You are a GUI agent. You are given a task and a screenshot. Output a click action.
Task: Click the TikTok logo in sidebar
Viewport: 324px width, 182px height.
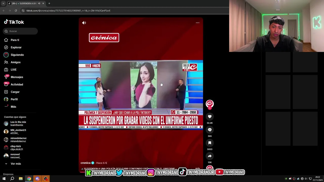pyautogui.click(x=14, y=22)
